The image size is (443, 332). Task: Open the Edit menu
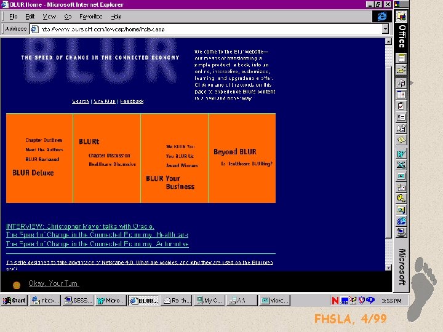30,17
